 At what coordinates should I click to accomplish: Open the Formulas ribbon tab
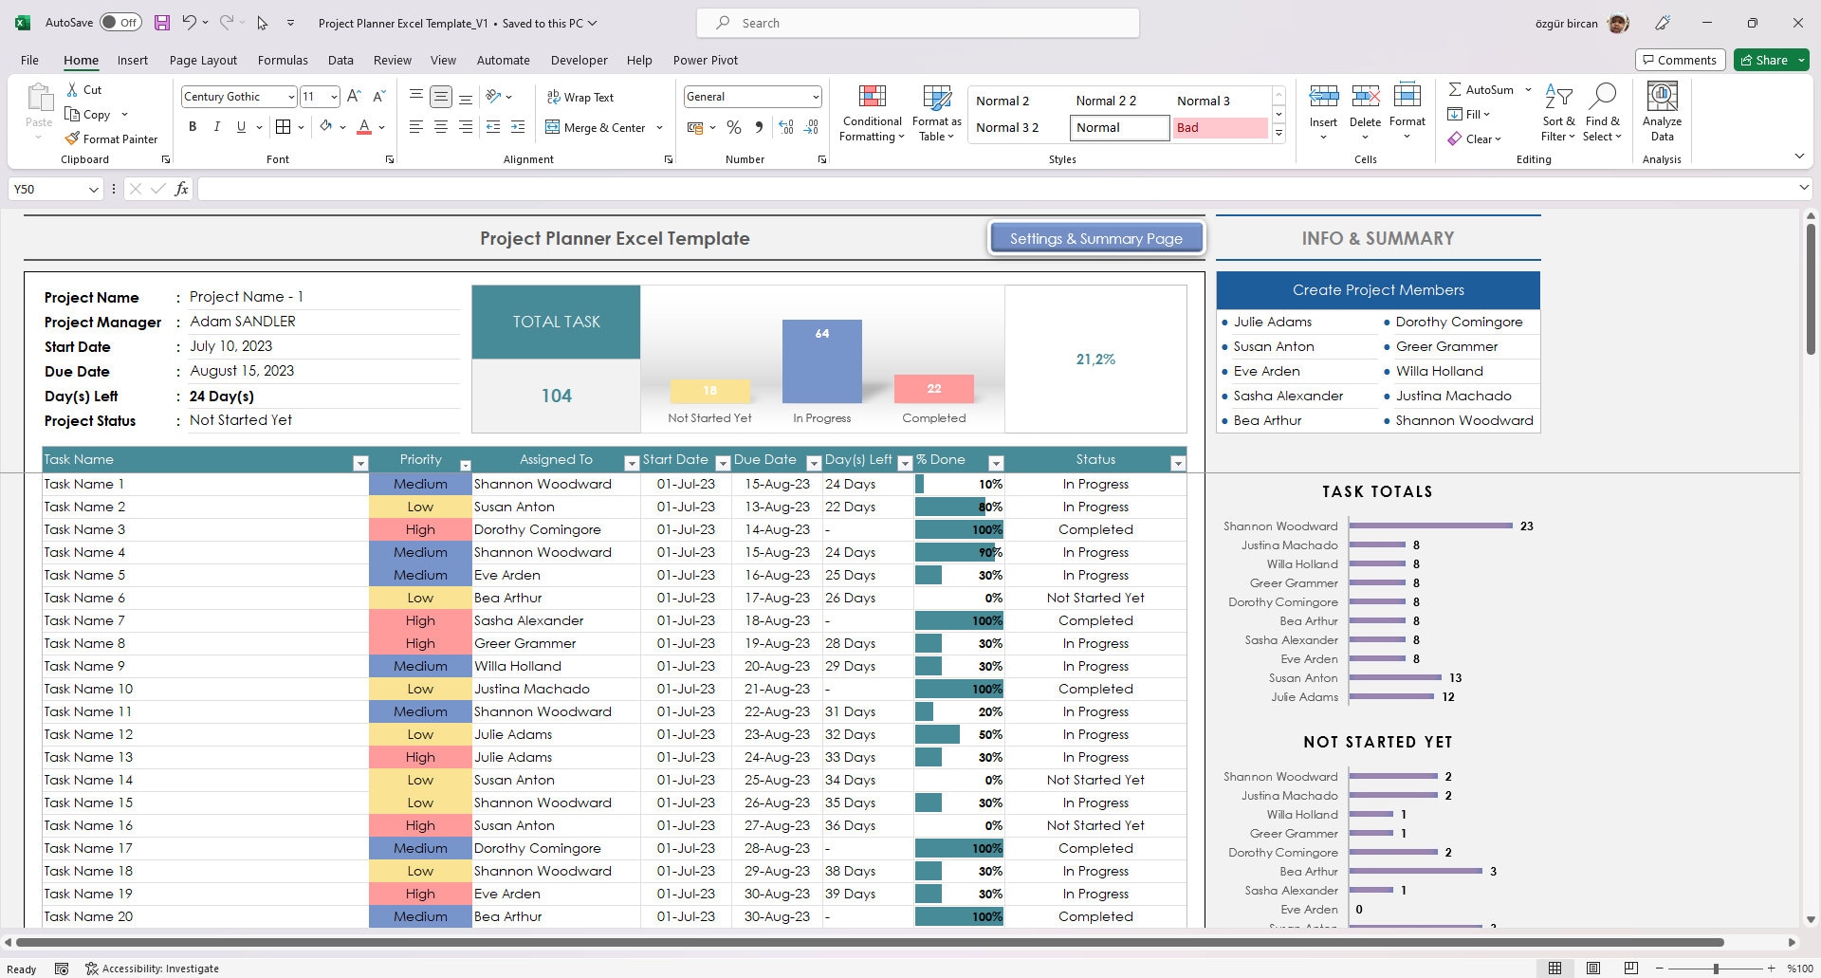(283, 60)
